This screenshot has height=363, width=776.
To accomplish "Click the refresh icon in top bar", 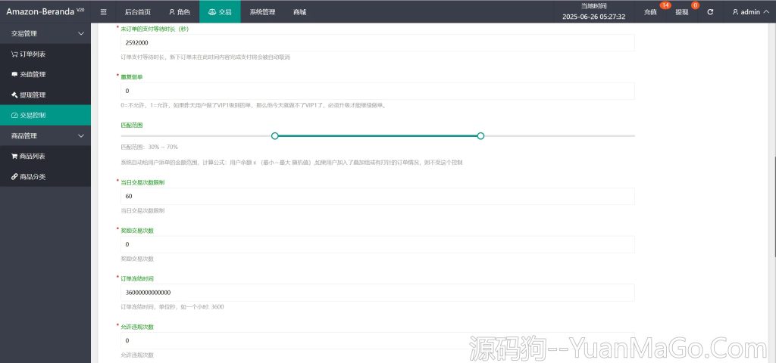I will [710, 12].
